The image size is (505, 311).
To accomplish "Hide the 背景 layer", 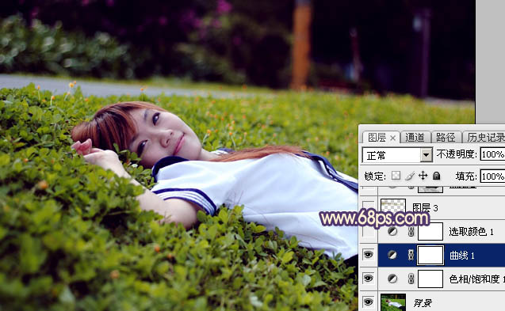I will click(x=369, y=302).
